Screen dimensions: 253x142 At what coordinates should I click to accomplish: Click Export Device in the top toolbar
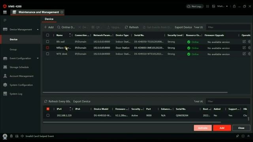click(x=183, y=27)
